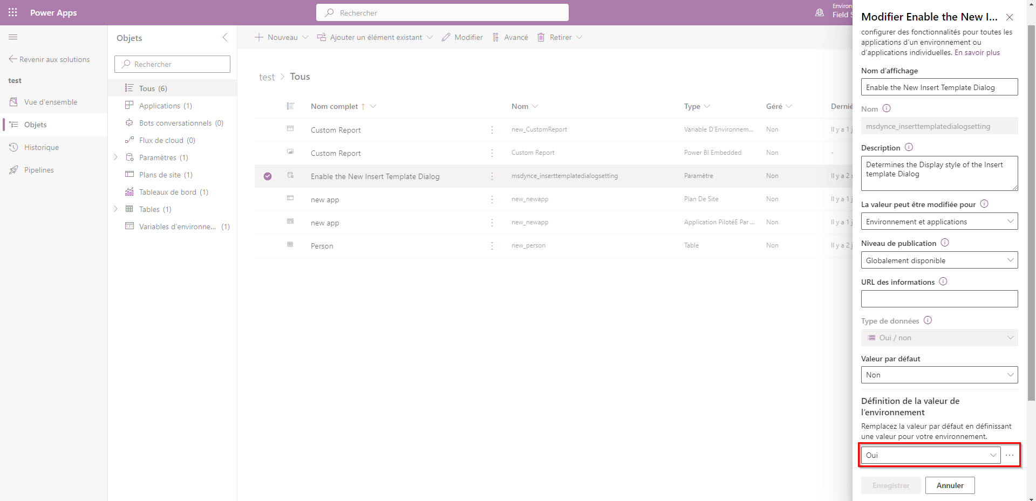
Task: Click the Avancé command
Action: 510,37
